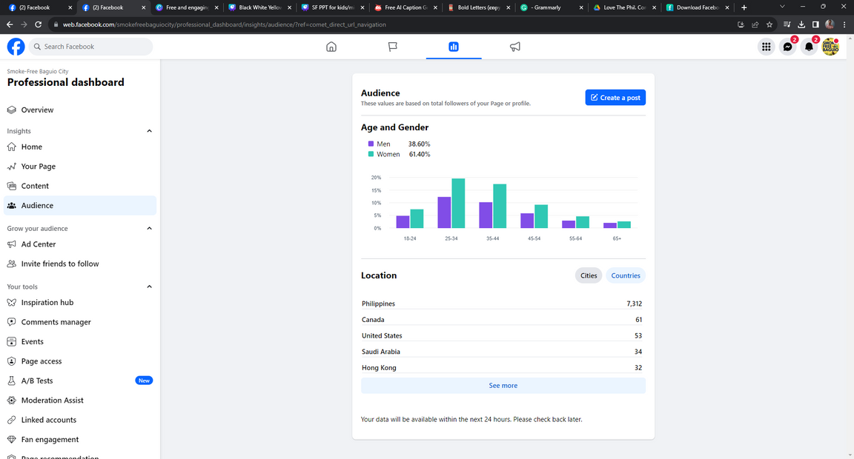Open the nine-dot menu grid icon
854x459 pixels.
(766, 47)
